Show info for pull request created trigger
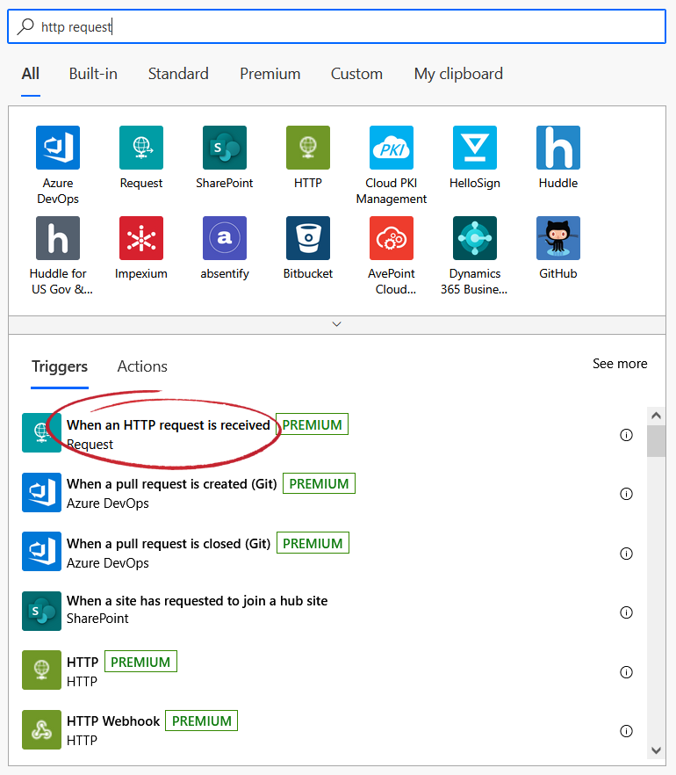The width and height of the screenshot is (676, 775). tap(626, 494)
